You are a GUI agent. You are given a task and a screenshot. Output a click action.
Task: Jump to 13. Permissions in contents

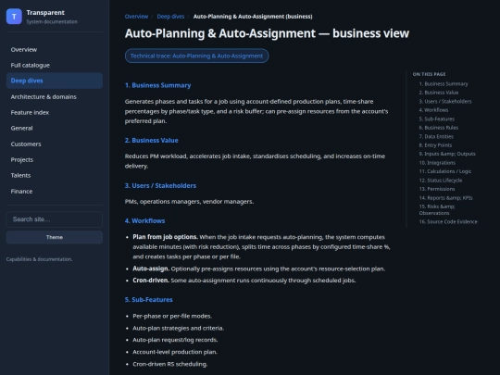tap(437, 189)
